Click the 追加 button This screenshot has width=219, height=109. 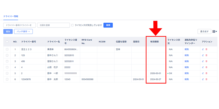pos(8,32)
